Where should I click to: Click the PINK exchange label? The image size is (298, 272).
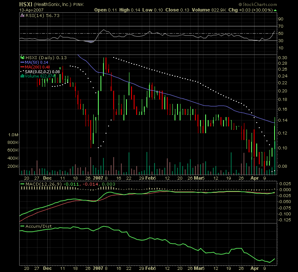(x=78, y=4)
